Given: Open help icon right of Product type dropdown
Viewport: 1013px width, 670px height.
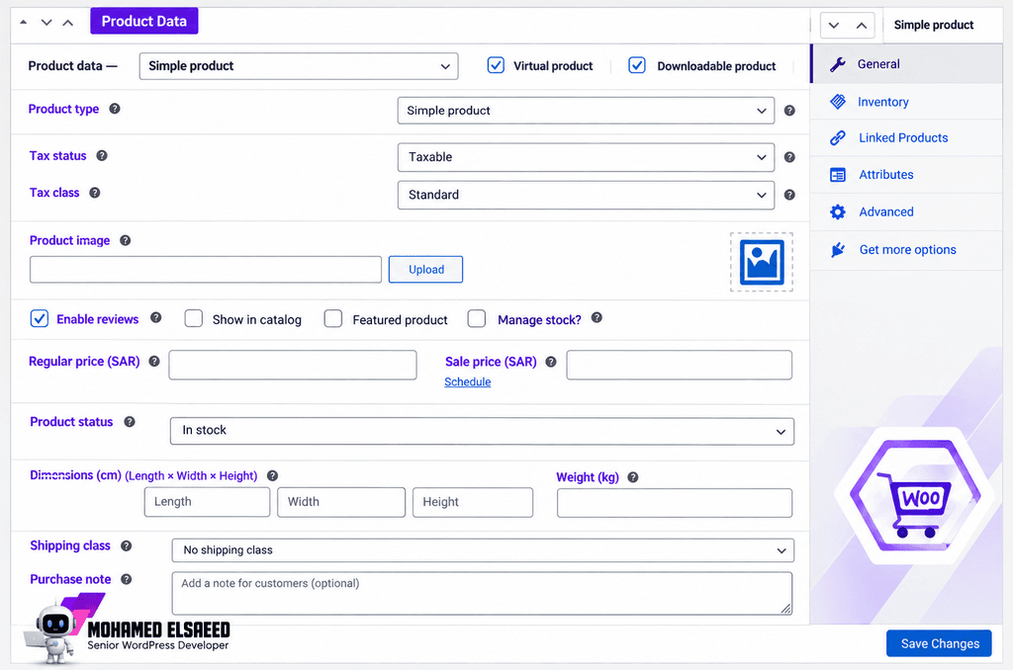Looking at the screenshot, I should point(789,111).
